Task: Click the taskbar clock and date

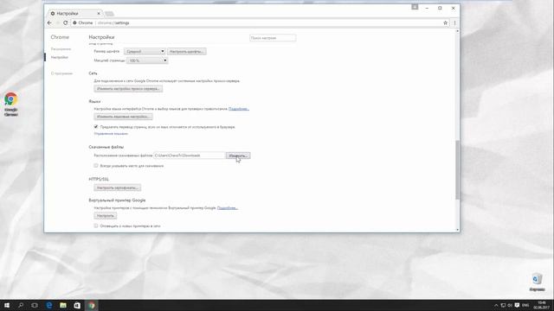Action: click(541, 305)
